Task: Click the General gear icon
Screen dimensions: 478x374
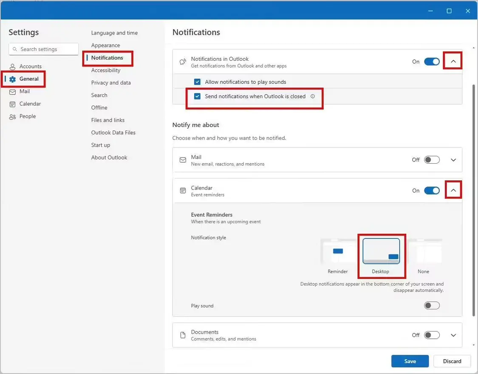Action: point(12,79)
